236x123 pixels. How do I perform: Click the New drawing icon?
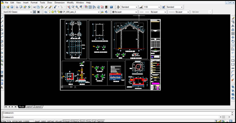[4, 7]
